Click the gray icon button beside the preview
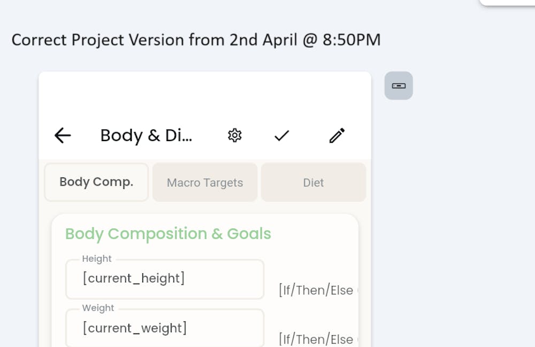This screenshot has height=347, width=535. point(399,86)
